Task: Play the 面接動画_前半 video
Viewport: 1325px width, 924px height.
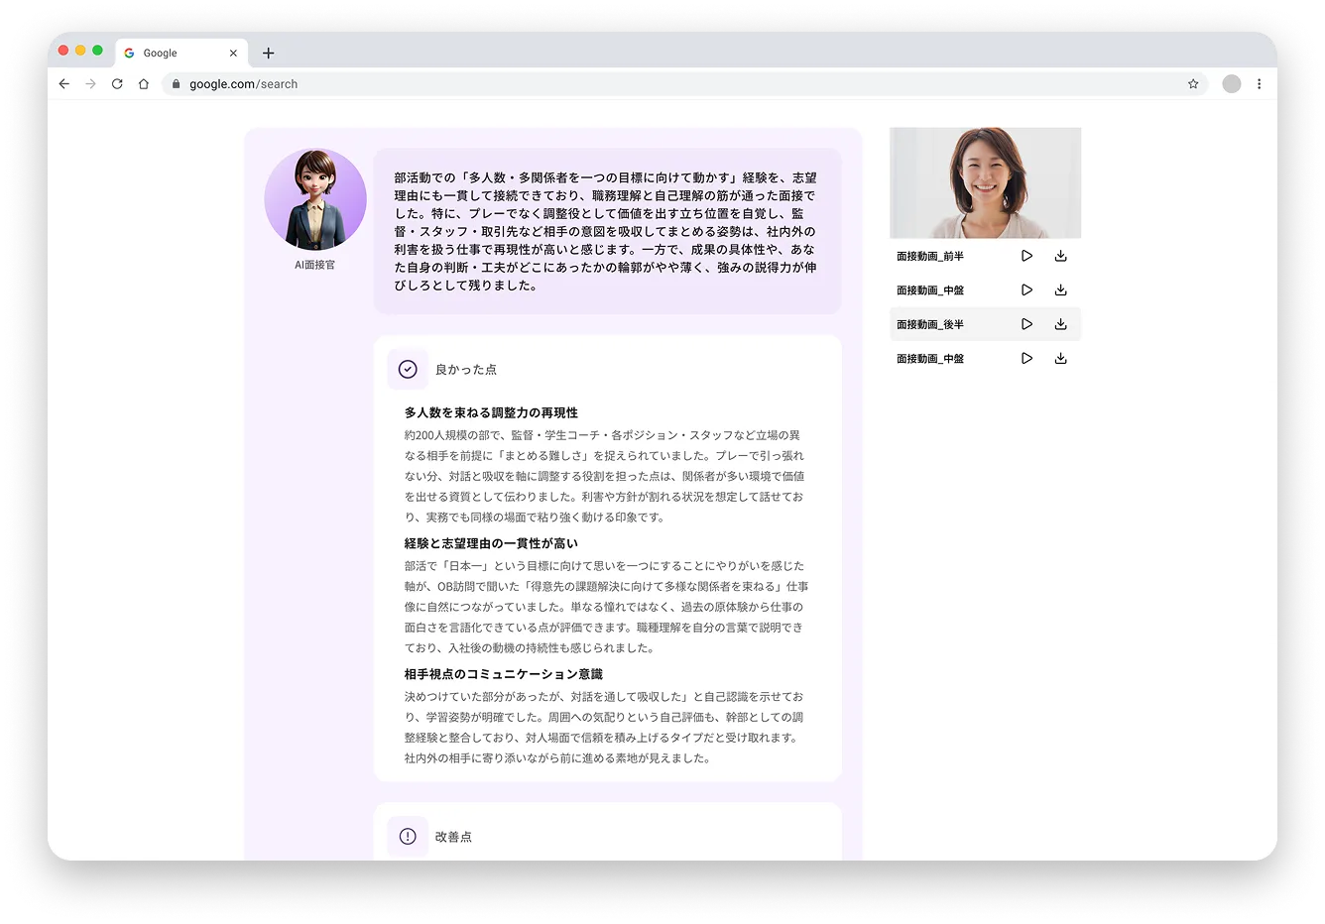Action: click(x=1026, y=256)
